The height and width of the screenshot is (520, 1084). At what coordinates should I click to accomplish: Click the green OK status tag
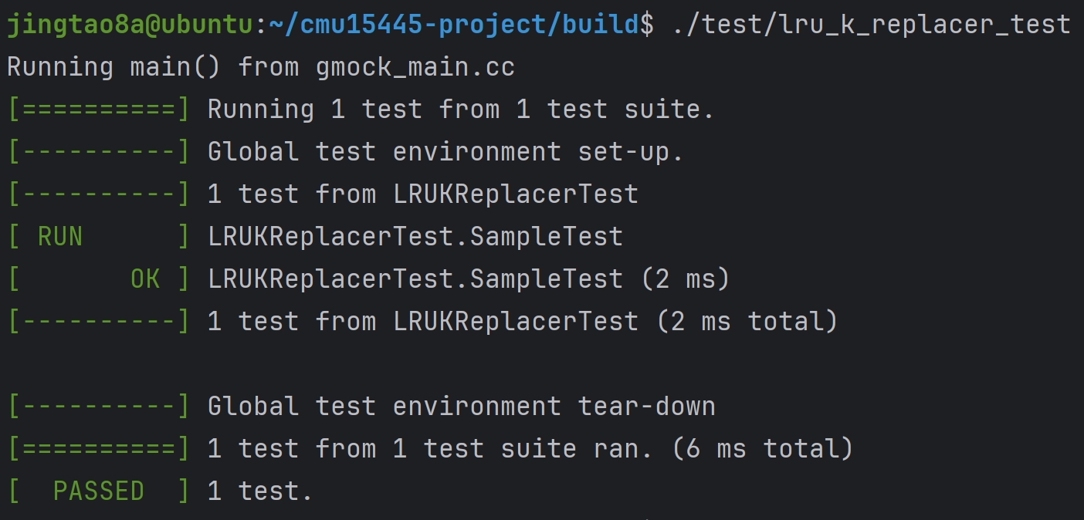[x=145, y=279]
